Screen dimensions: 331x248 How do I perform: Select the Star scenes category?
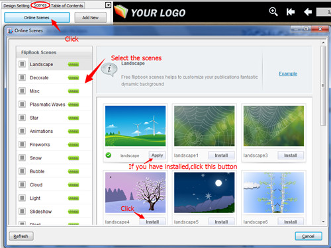click(54, 118)
